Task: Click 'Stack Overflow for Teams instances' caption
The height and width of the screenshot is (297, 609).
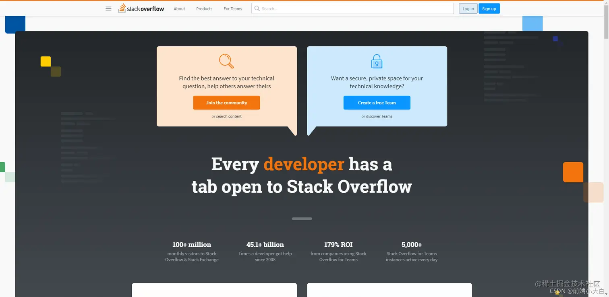Action: (412, 257)
